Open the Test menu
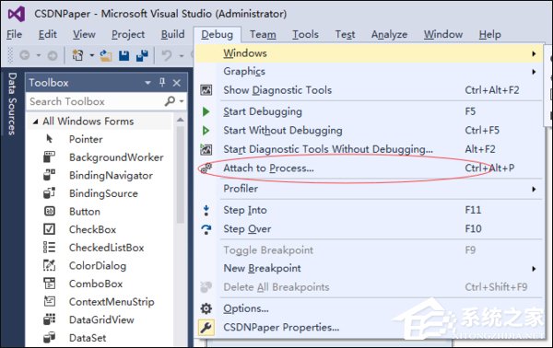Screen dimensions: 553x348 click(345, 34)
